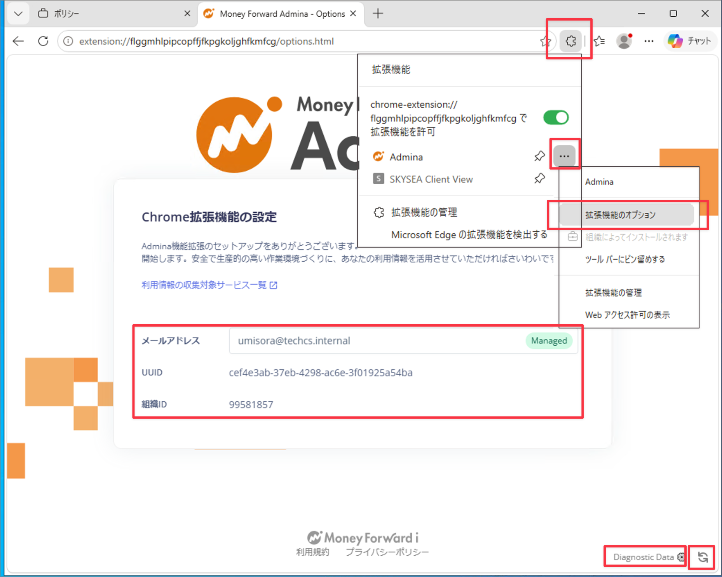722x577 pixels.
Task: Click the Managed badge
Action: pos(549,341)
